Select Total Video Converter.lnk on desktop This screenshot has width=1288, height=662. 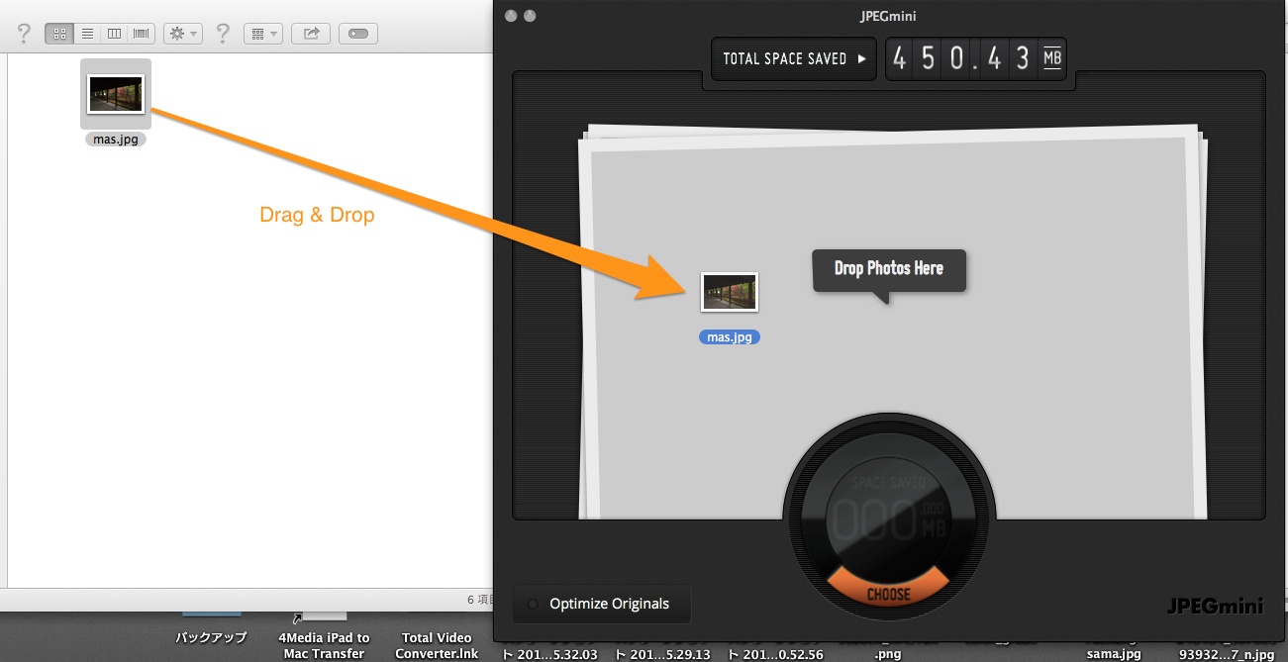[x=437, y=645]
